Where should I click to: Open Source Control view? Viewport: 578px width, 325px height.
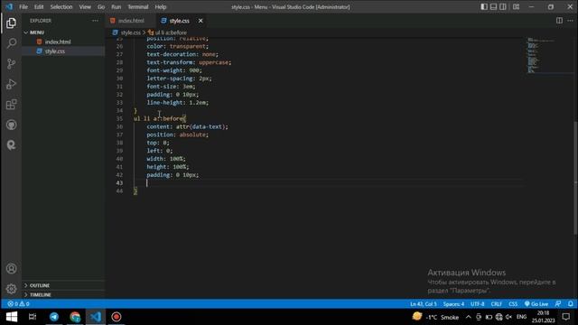(x=12, y=64)
